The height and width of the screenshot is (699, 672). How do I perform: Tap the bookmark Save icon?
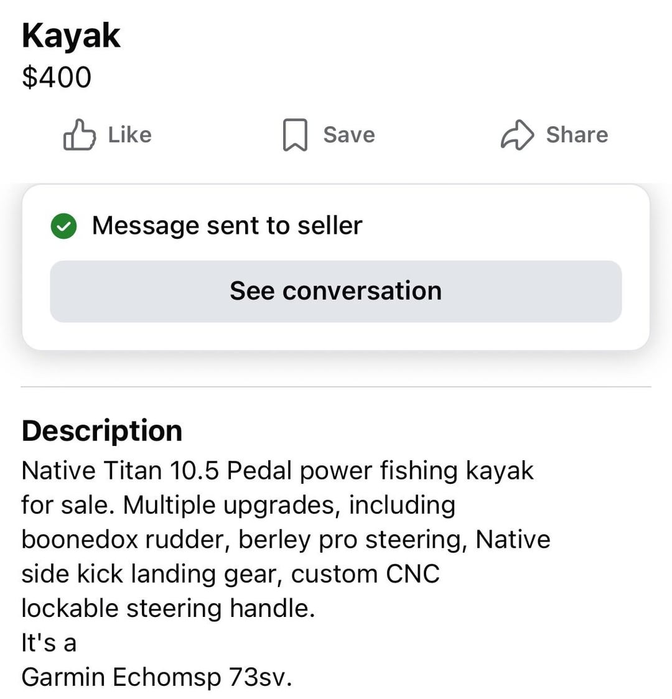coord(295,135)
